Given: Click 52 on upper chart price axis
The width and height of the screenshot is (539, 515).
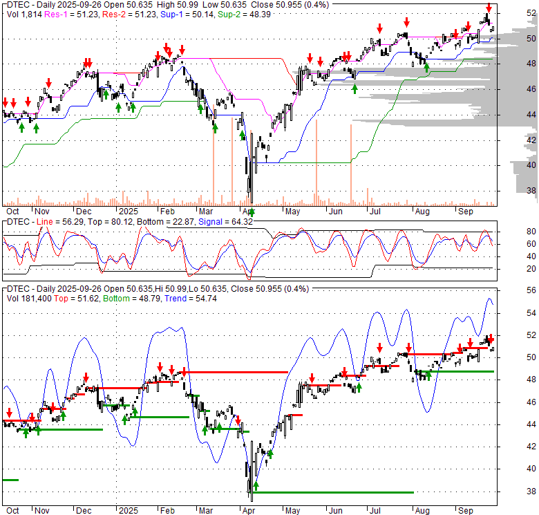Looking at the screenshot, I should pos(531,13).
